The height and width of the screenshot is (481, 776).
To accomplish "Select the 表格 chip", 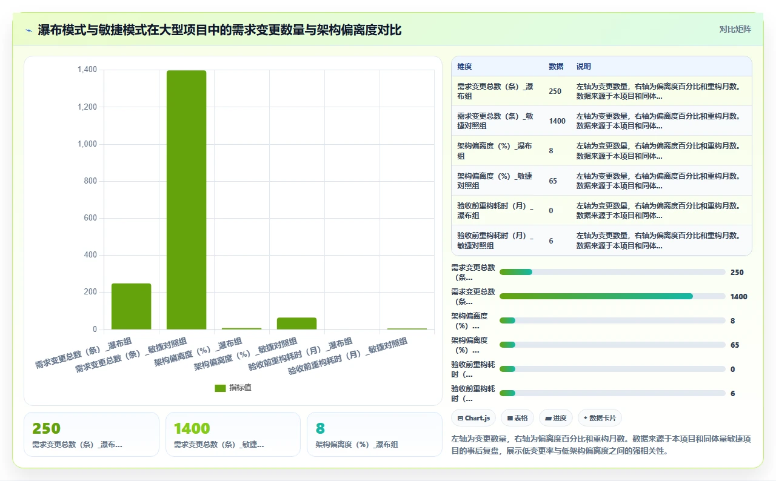I will coord(517,418).
